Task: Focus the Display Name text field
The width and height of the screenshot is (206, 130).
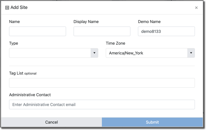Action: coord(102,31)
